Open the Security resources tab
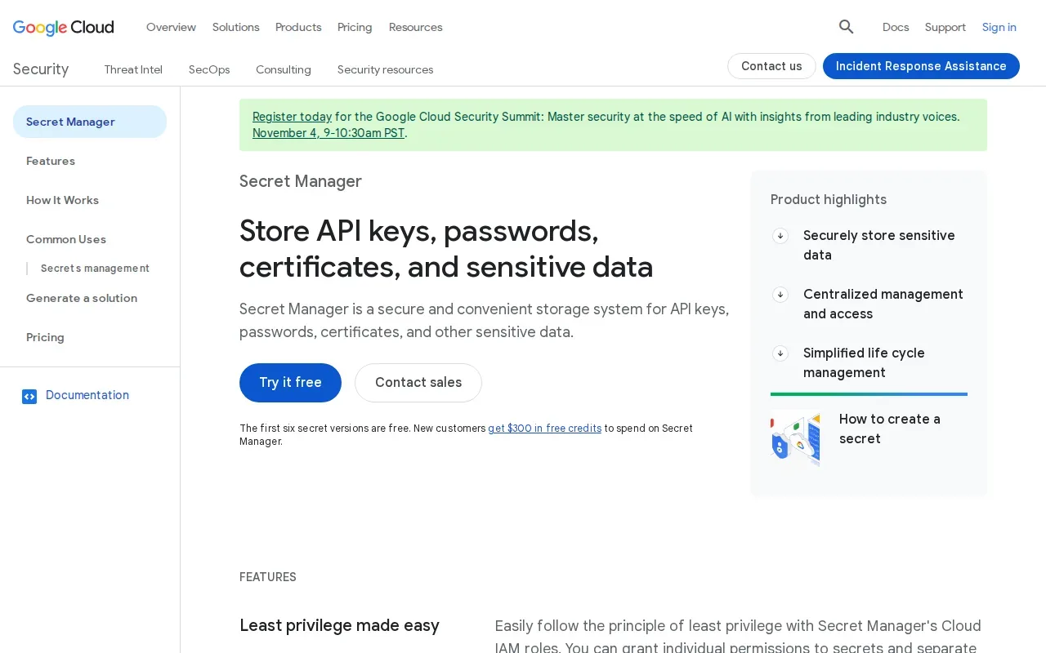 coord(385,69)
